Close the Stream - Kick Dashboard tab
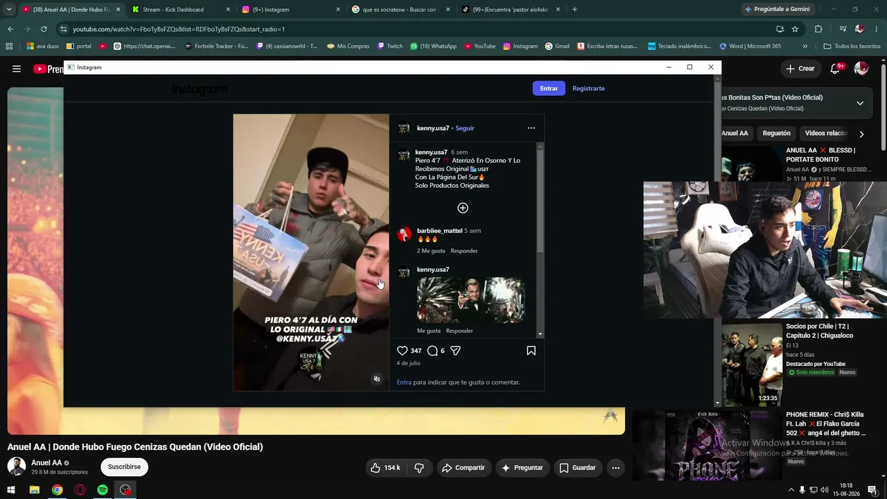This screenshot has height=499, width=887. [228, 10]
